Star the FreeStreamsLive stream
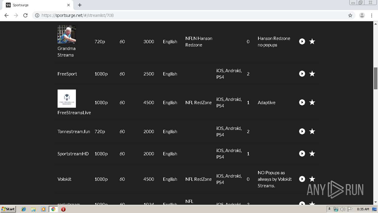 312,102
